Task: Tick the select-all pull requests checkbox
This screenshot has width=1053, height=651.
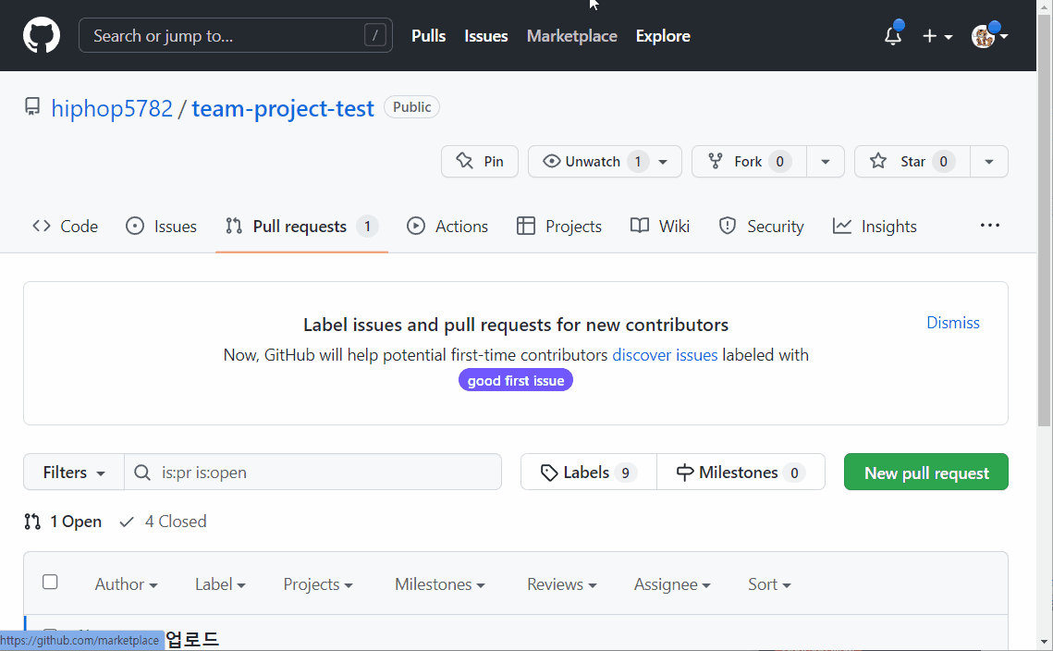Action: (50, 582)
